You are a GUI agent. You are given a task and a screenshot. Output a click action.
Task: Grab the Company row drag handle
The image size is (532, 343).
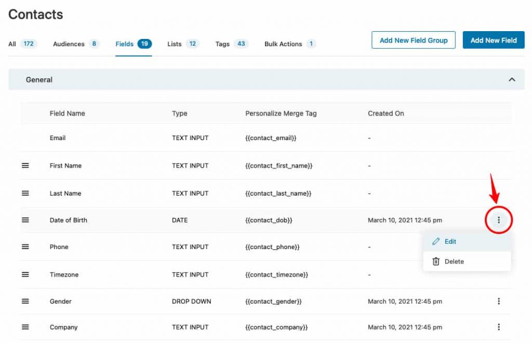(25, 327)
